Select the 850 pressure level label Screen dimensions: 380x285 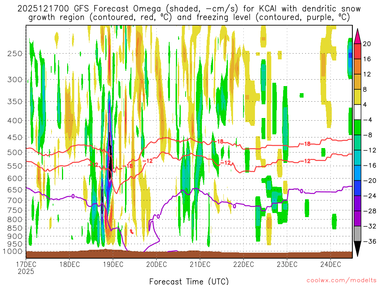pos(15,228)
